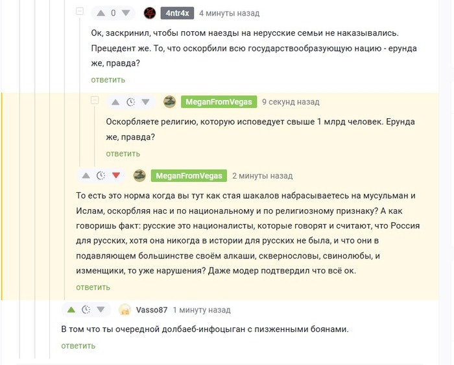Reply to the 2-minutes-ago MeganFromVegas comment
The image size is (454, 365).
click(93, 287)
